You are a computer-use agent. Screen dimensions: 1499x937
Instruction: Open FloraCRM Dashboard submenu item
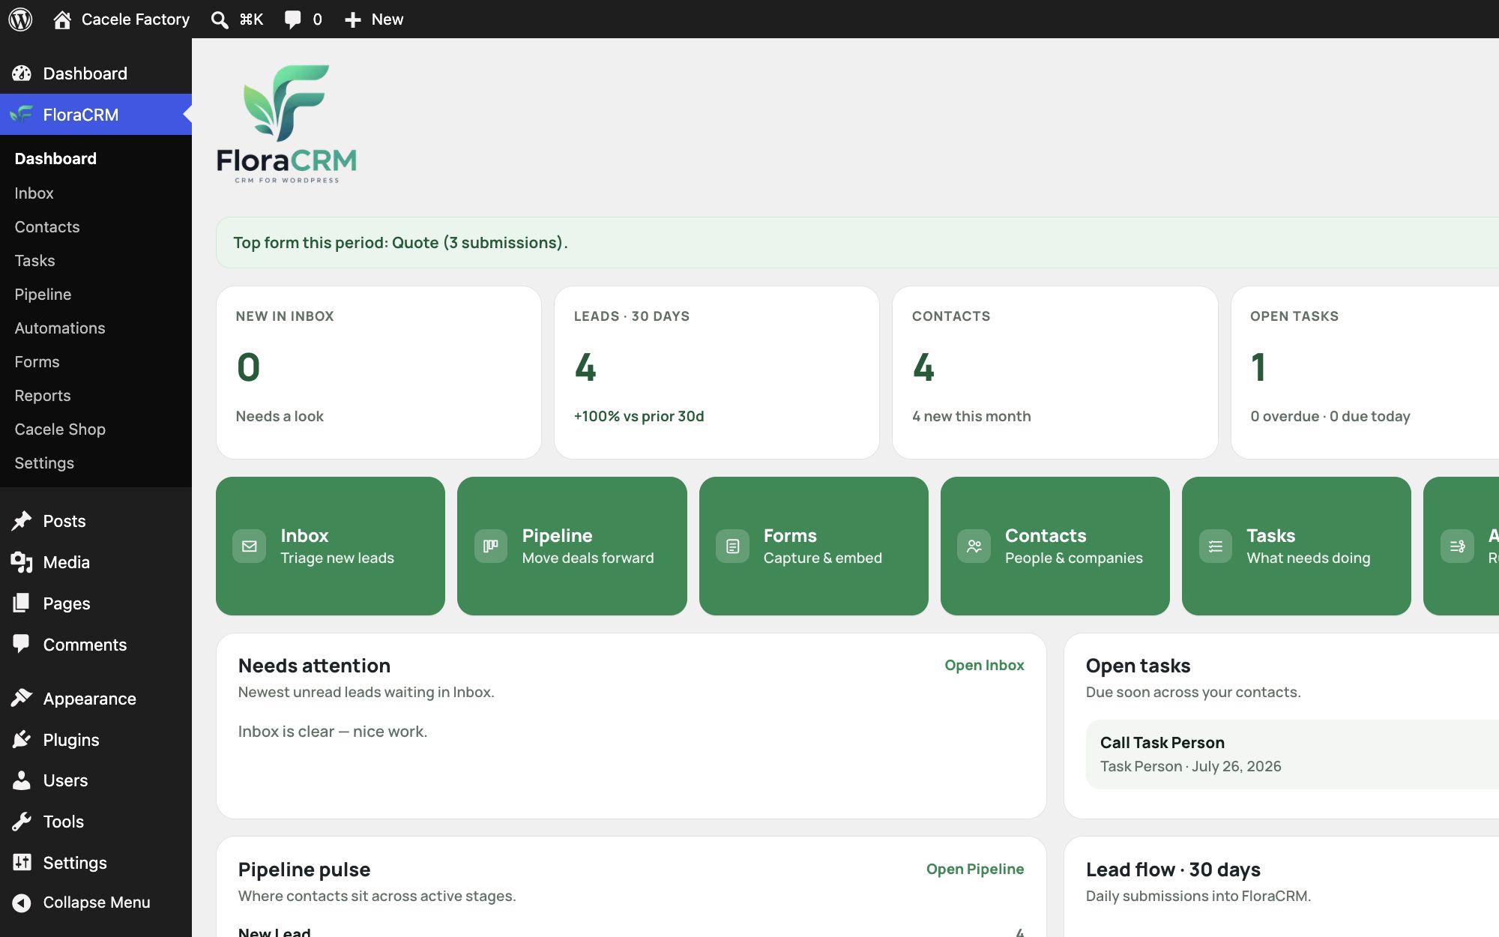pos(55,158)
